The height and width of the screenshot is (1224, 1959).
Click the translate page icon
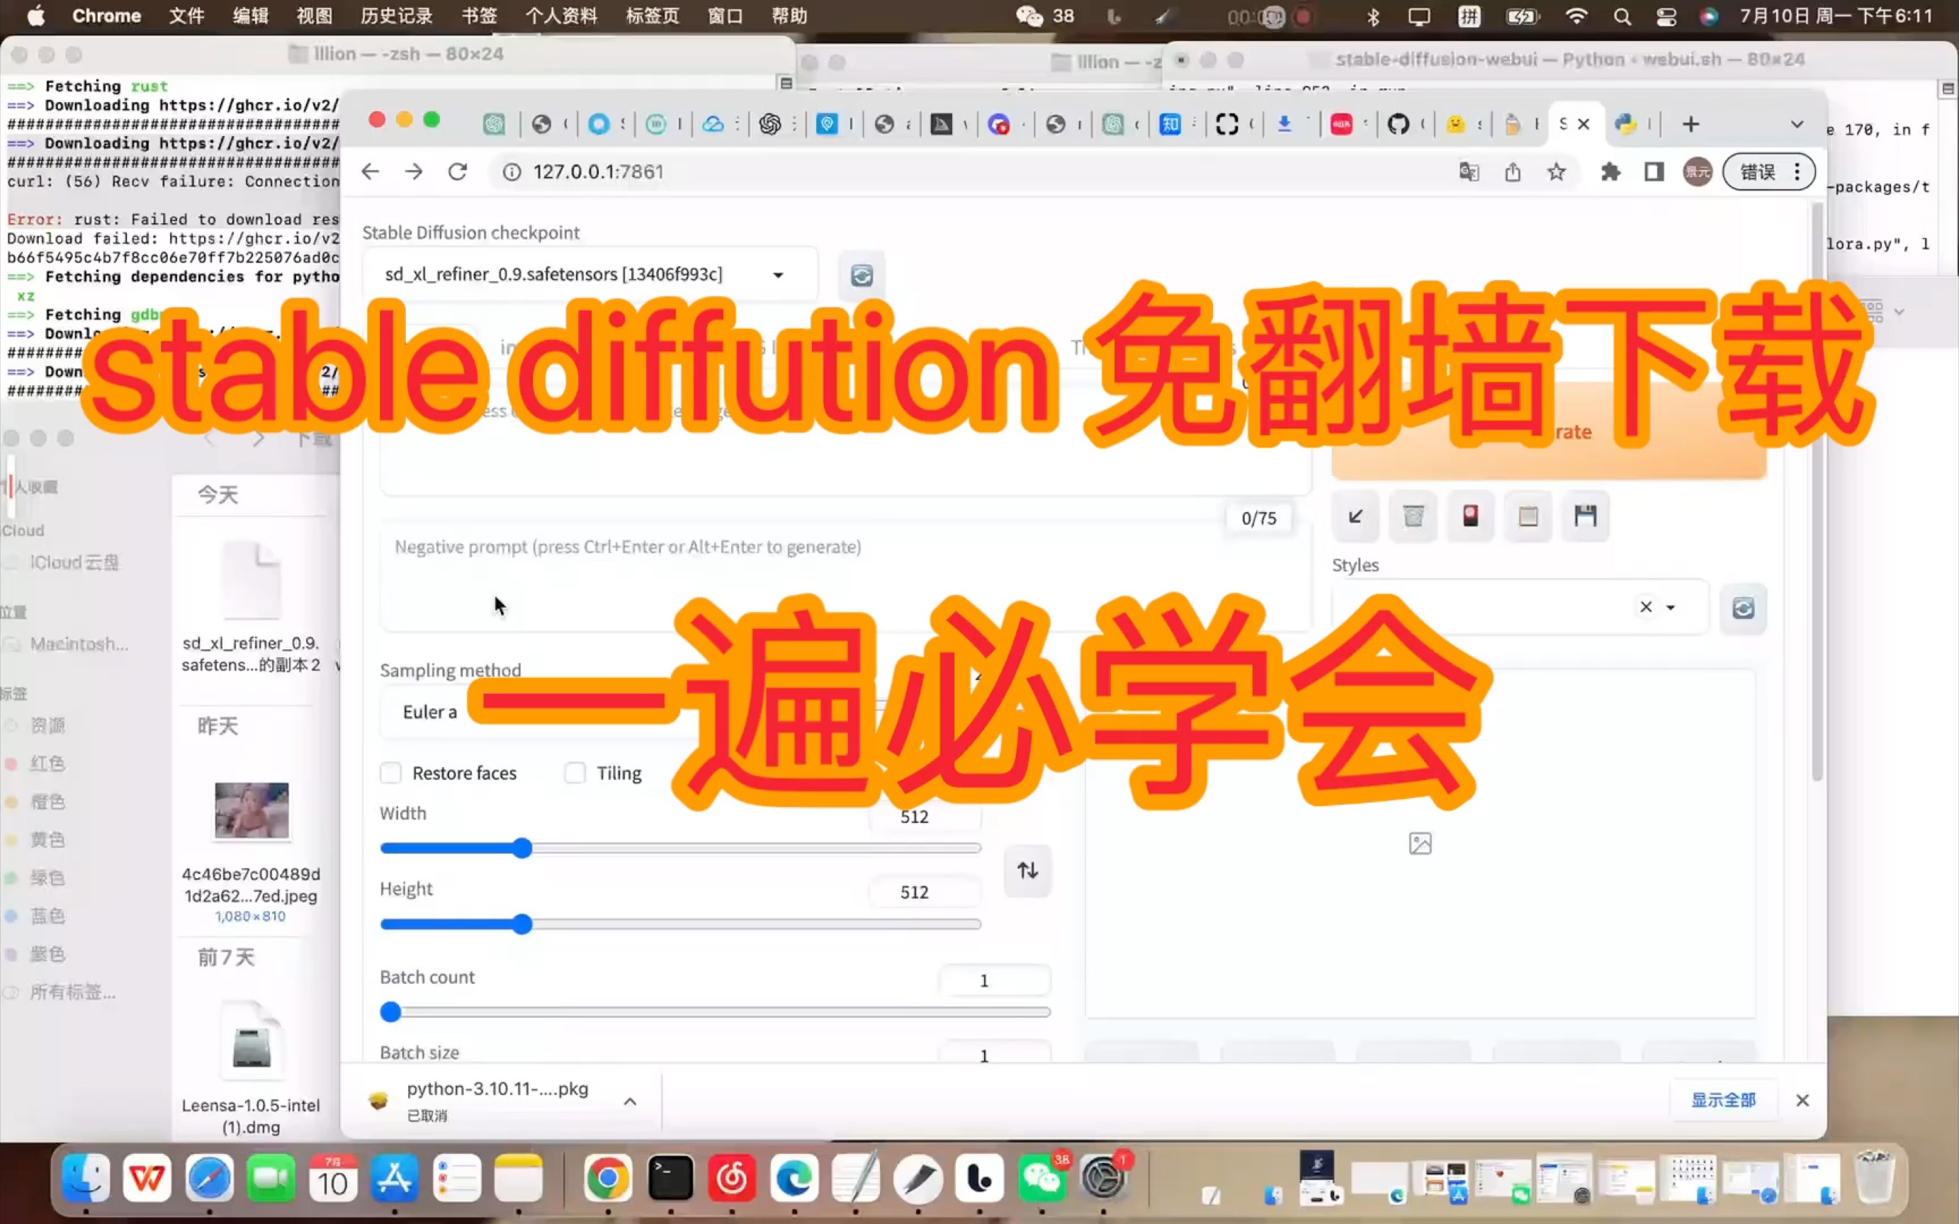(1469, 171)
